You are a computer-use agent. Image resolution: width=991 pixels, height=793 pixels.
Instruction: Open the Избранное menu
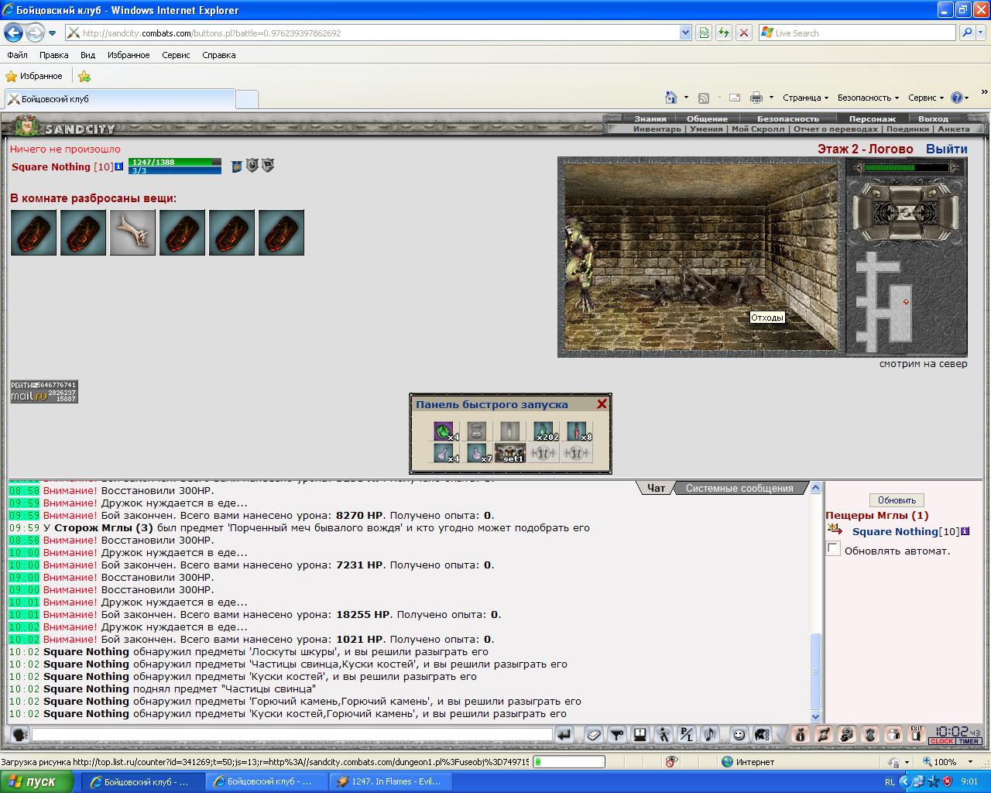click(x=129, y=55)
